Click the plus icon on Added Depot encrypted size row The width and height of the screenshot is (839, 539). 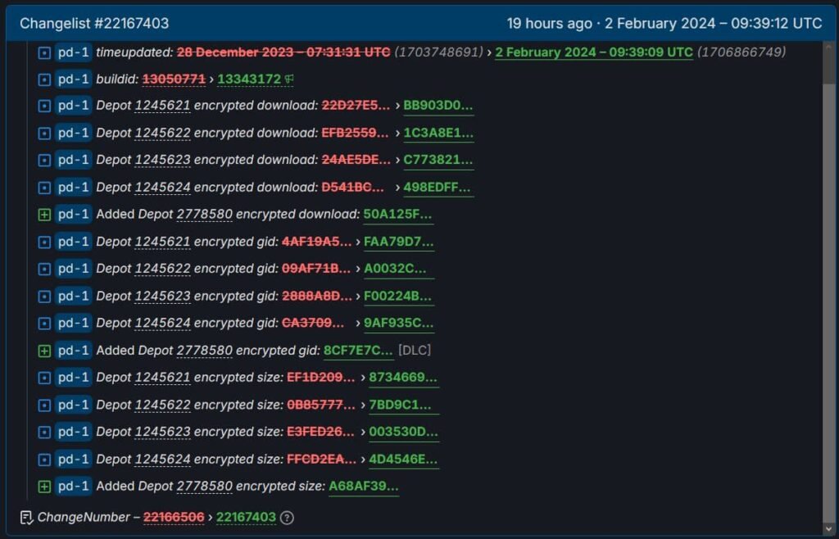coord(44,487)
